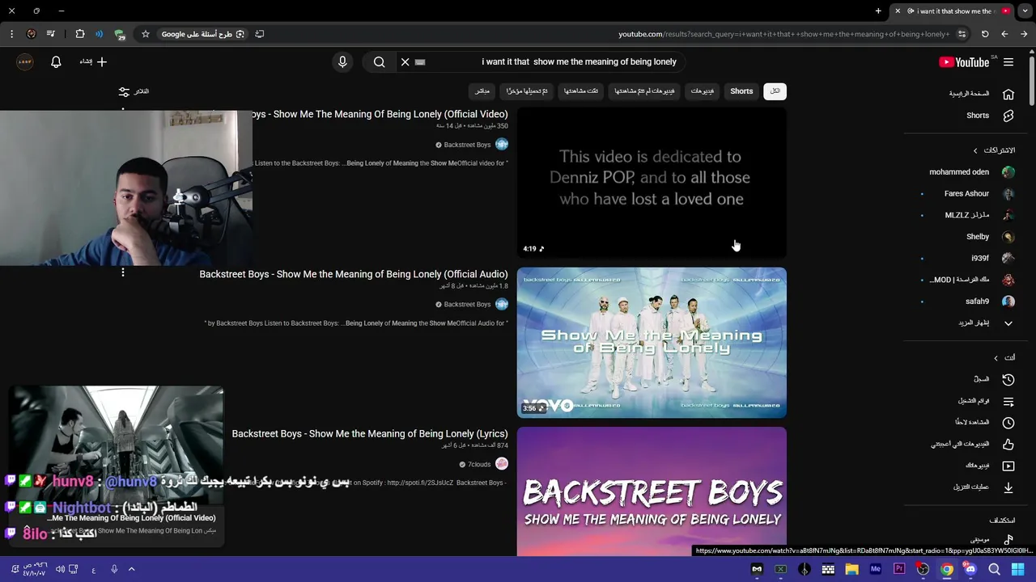The width and height of the screenshot is (1036, 582).
Task: Open the الفلاتر search filters
Action: pos(134,91)
